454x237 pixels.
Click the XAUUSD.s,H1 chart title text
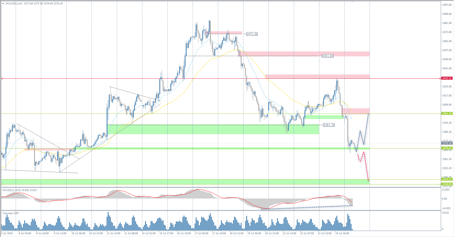(14, 4)
